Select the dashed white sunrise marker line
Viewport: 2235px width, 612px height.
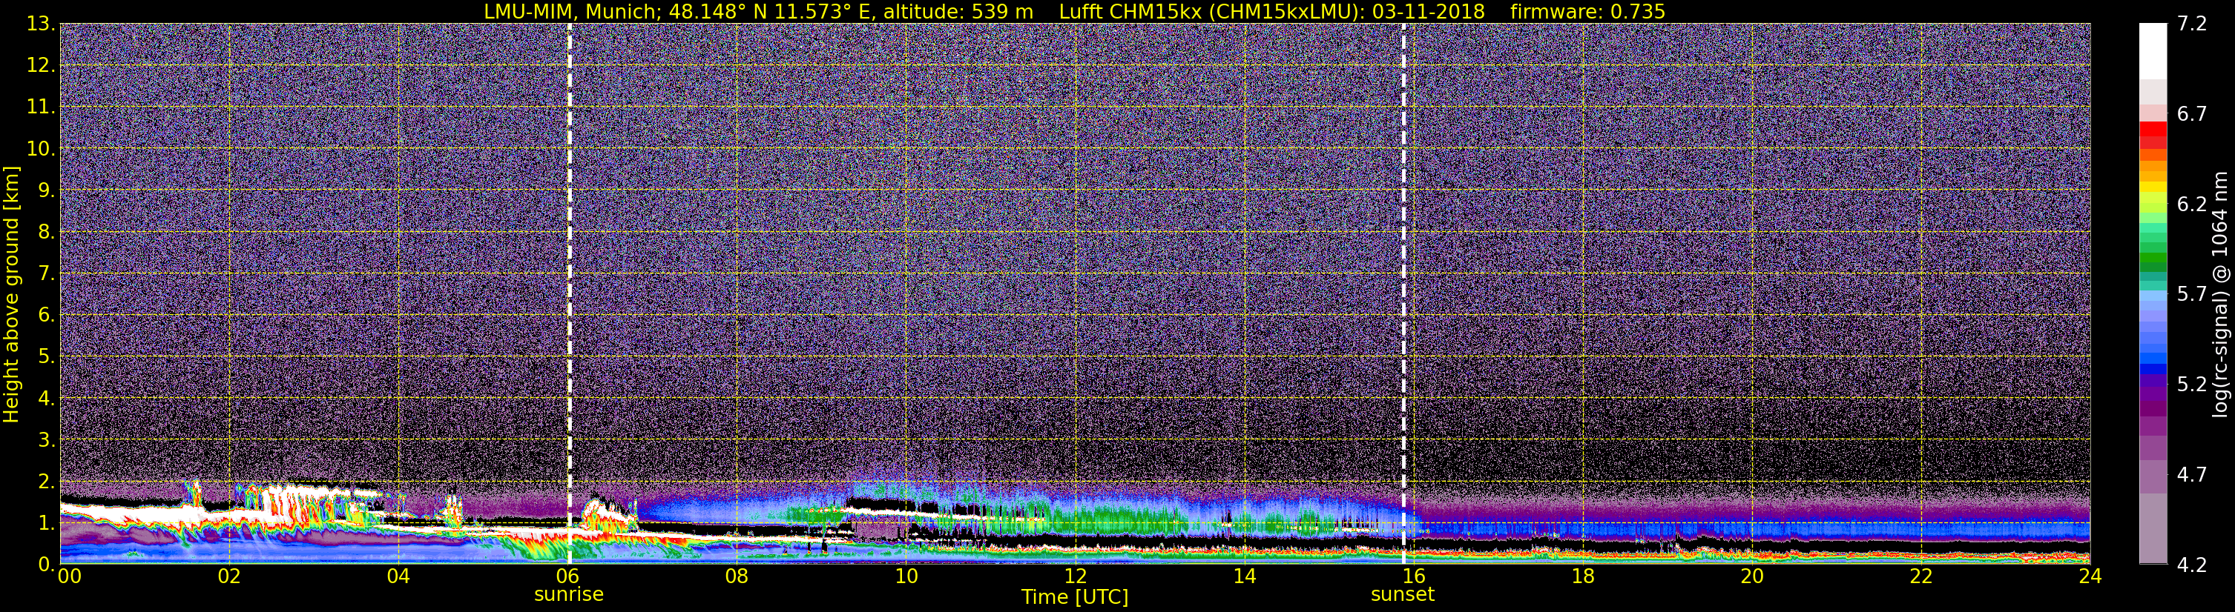pos(569,293)
